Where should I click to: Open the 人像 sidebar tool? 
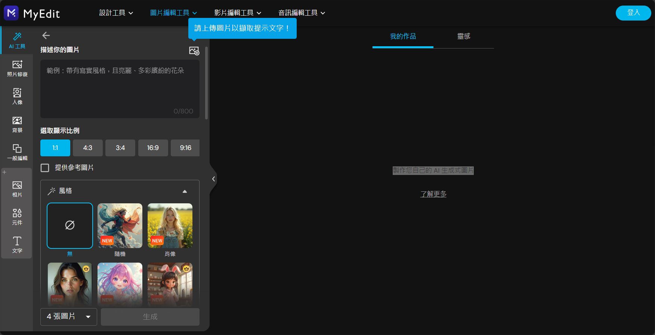click(17, 96)
